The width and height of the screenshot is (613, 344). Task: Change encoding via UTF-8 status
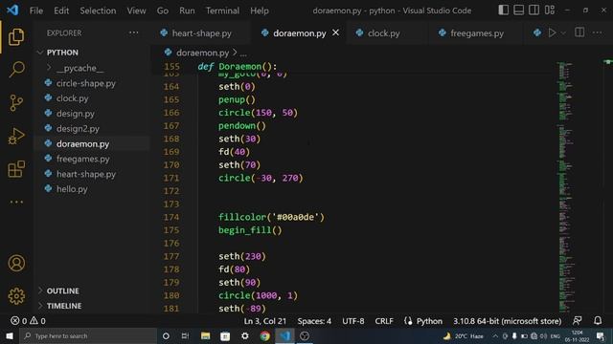pos(353,321)
